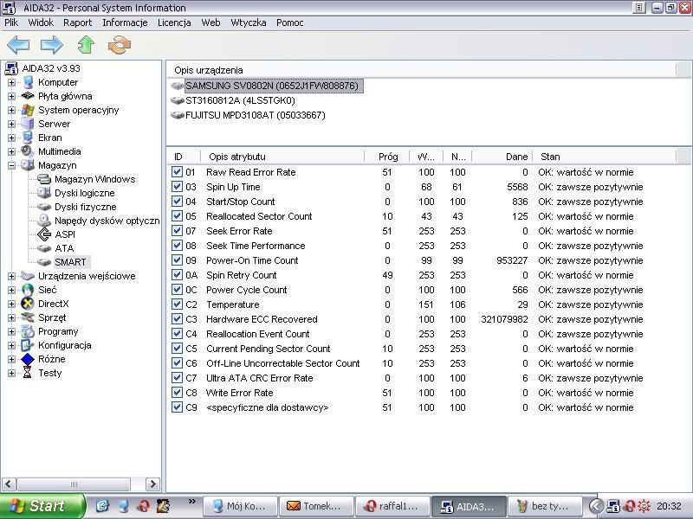Toggle the Ultra ATA CRC Error Rate checkbox
This screenshot has height=519, width=693.
pos(178,378)
